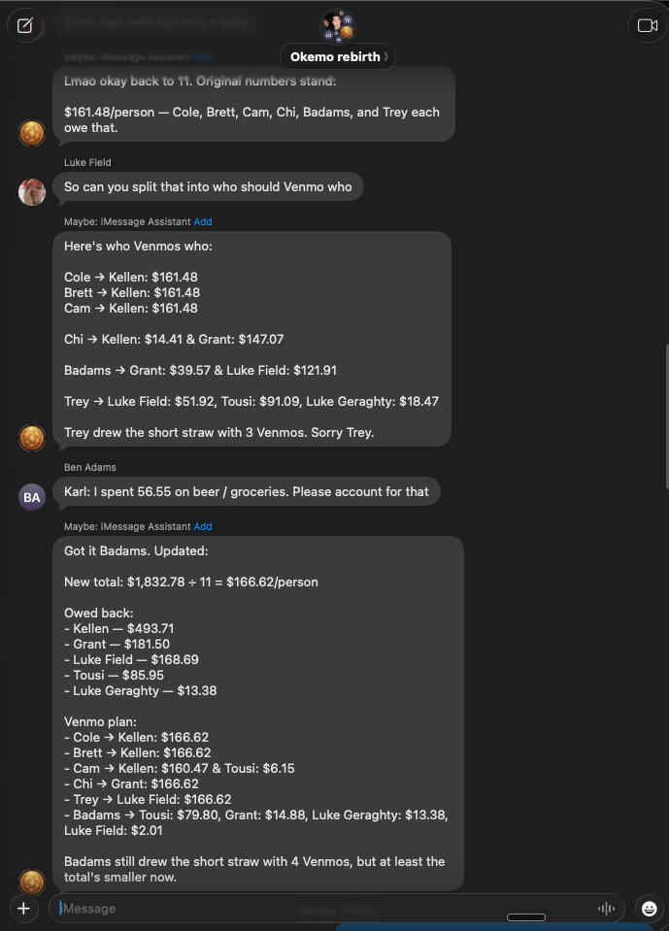Open the apps menu with the plus button
Viewport: 669px width, 931px height.
22,909
